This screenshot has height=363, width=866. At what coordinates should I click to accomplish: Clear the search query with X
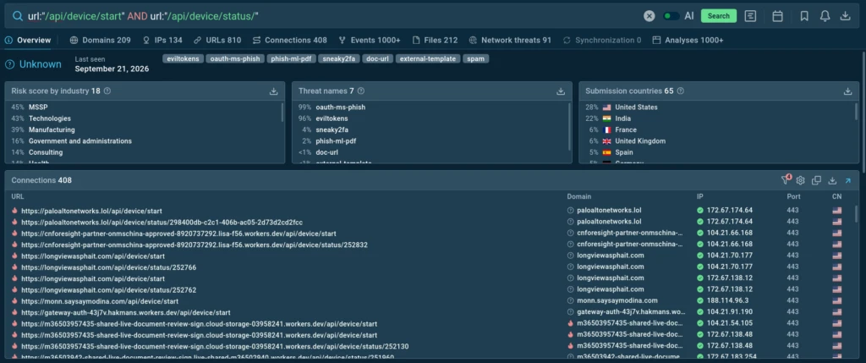point(649,16)
